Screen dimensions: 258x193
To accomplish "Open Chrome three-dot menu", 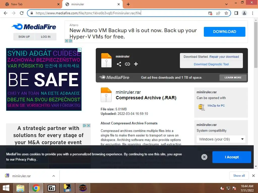I will [x=252, y=13].
